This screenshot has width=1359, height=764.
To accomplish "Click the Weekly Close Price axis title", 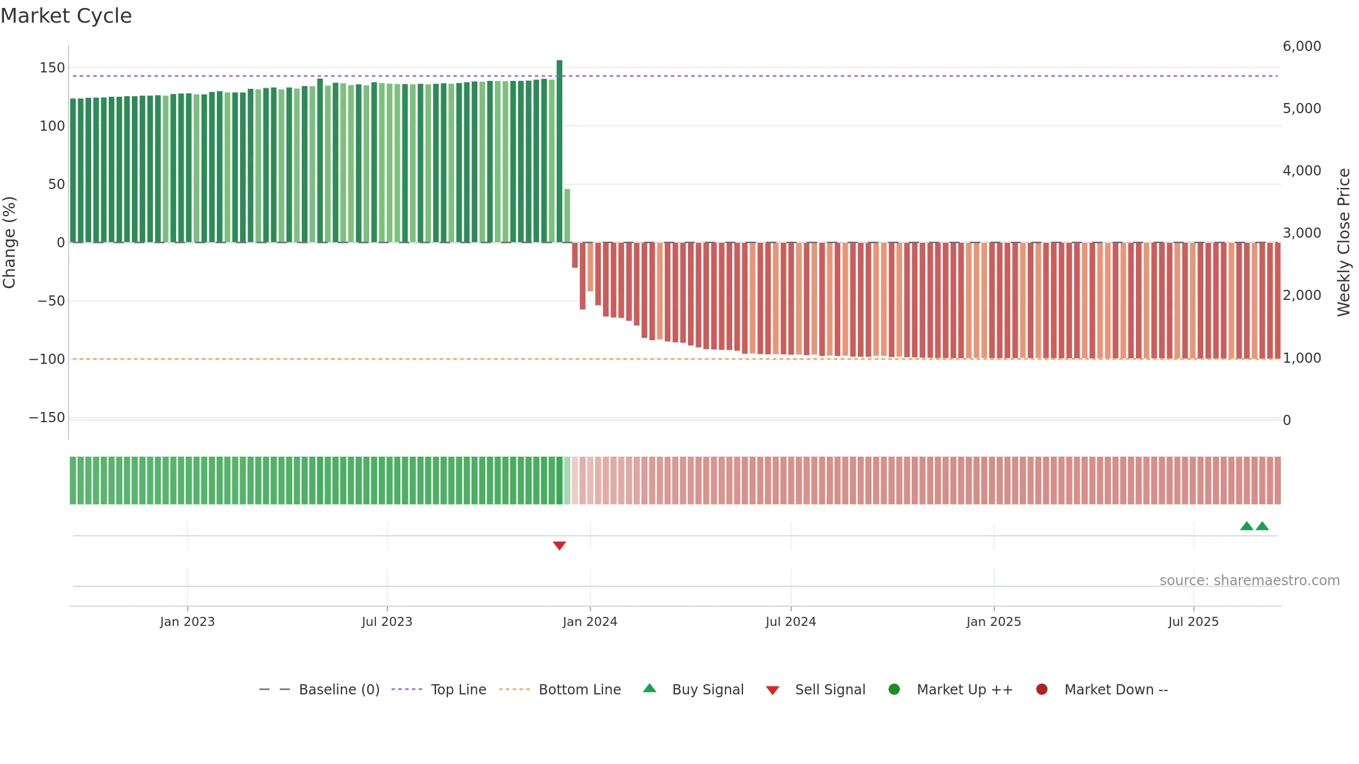I will [1344, 242].
